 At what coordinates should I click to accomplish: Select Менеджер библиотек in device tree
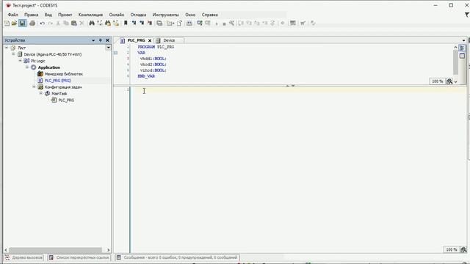64,74
